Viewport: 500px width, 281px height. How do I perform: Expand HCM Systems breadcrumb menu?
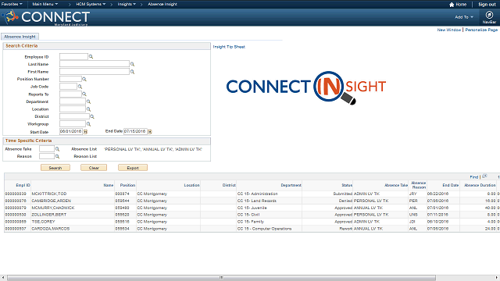click(91, 4)
